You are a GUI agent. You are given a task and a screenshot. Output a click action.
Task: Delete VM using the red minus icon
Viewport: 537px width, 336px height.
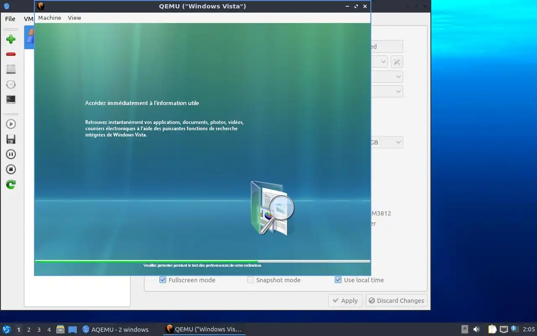11,54
